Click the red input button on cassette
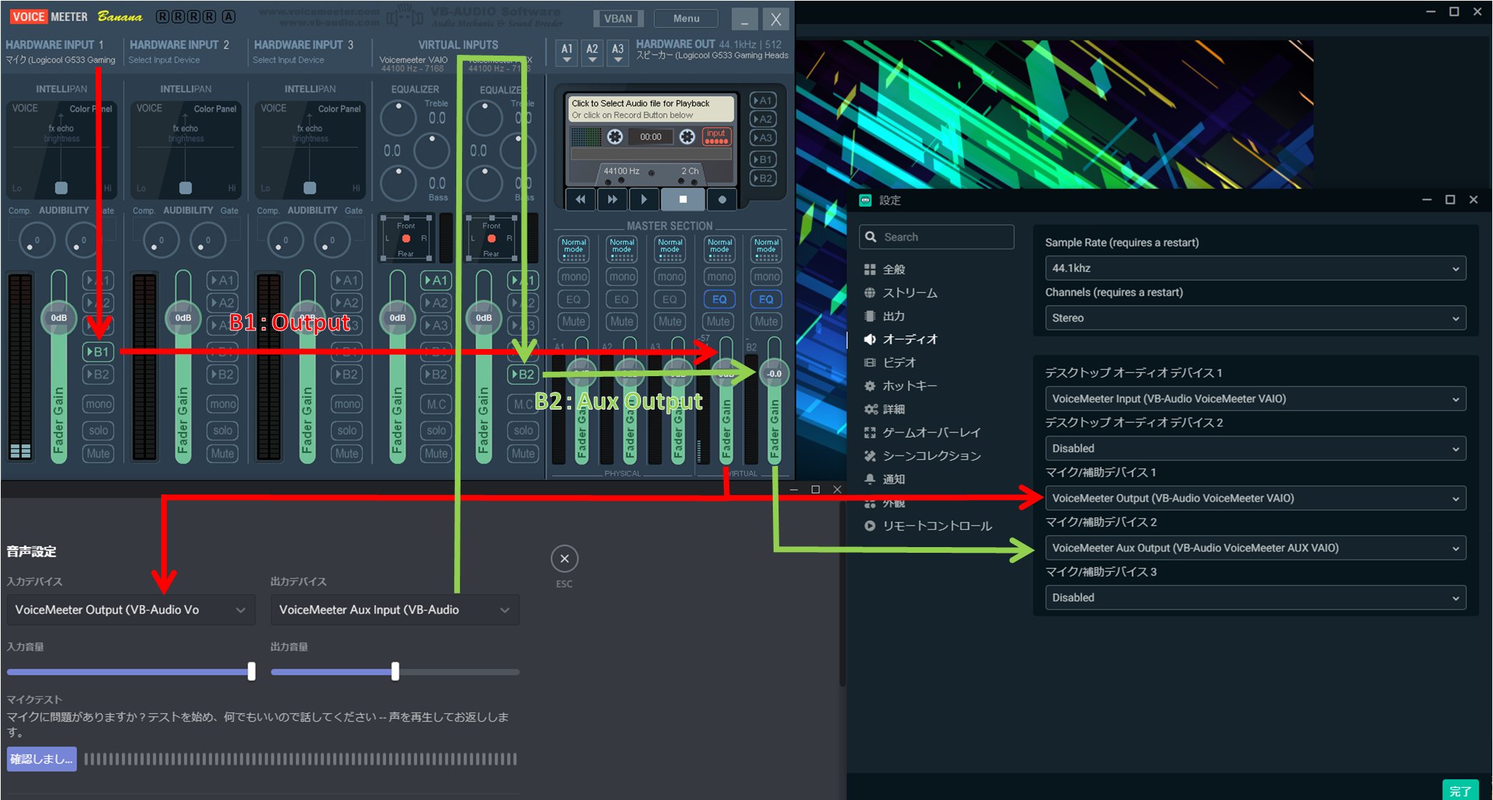The width and height of the screenshot is (1493, 800). 716,136
